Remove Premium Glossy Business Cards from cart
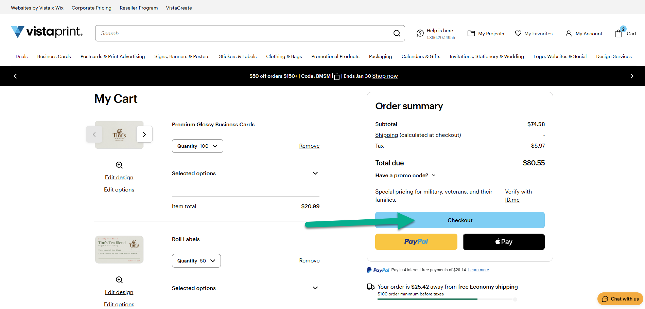This screenshot has width=645, height=309. tap(309, 146)
